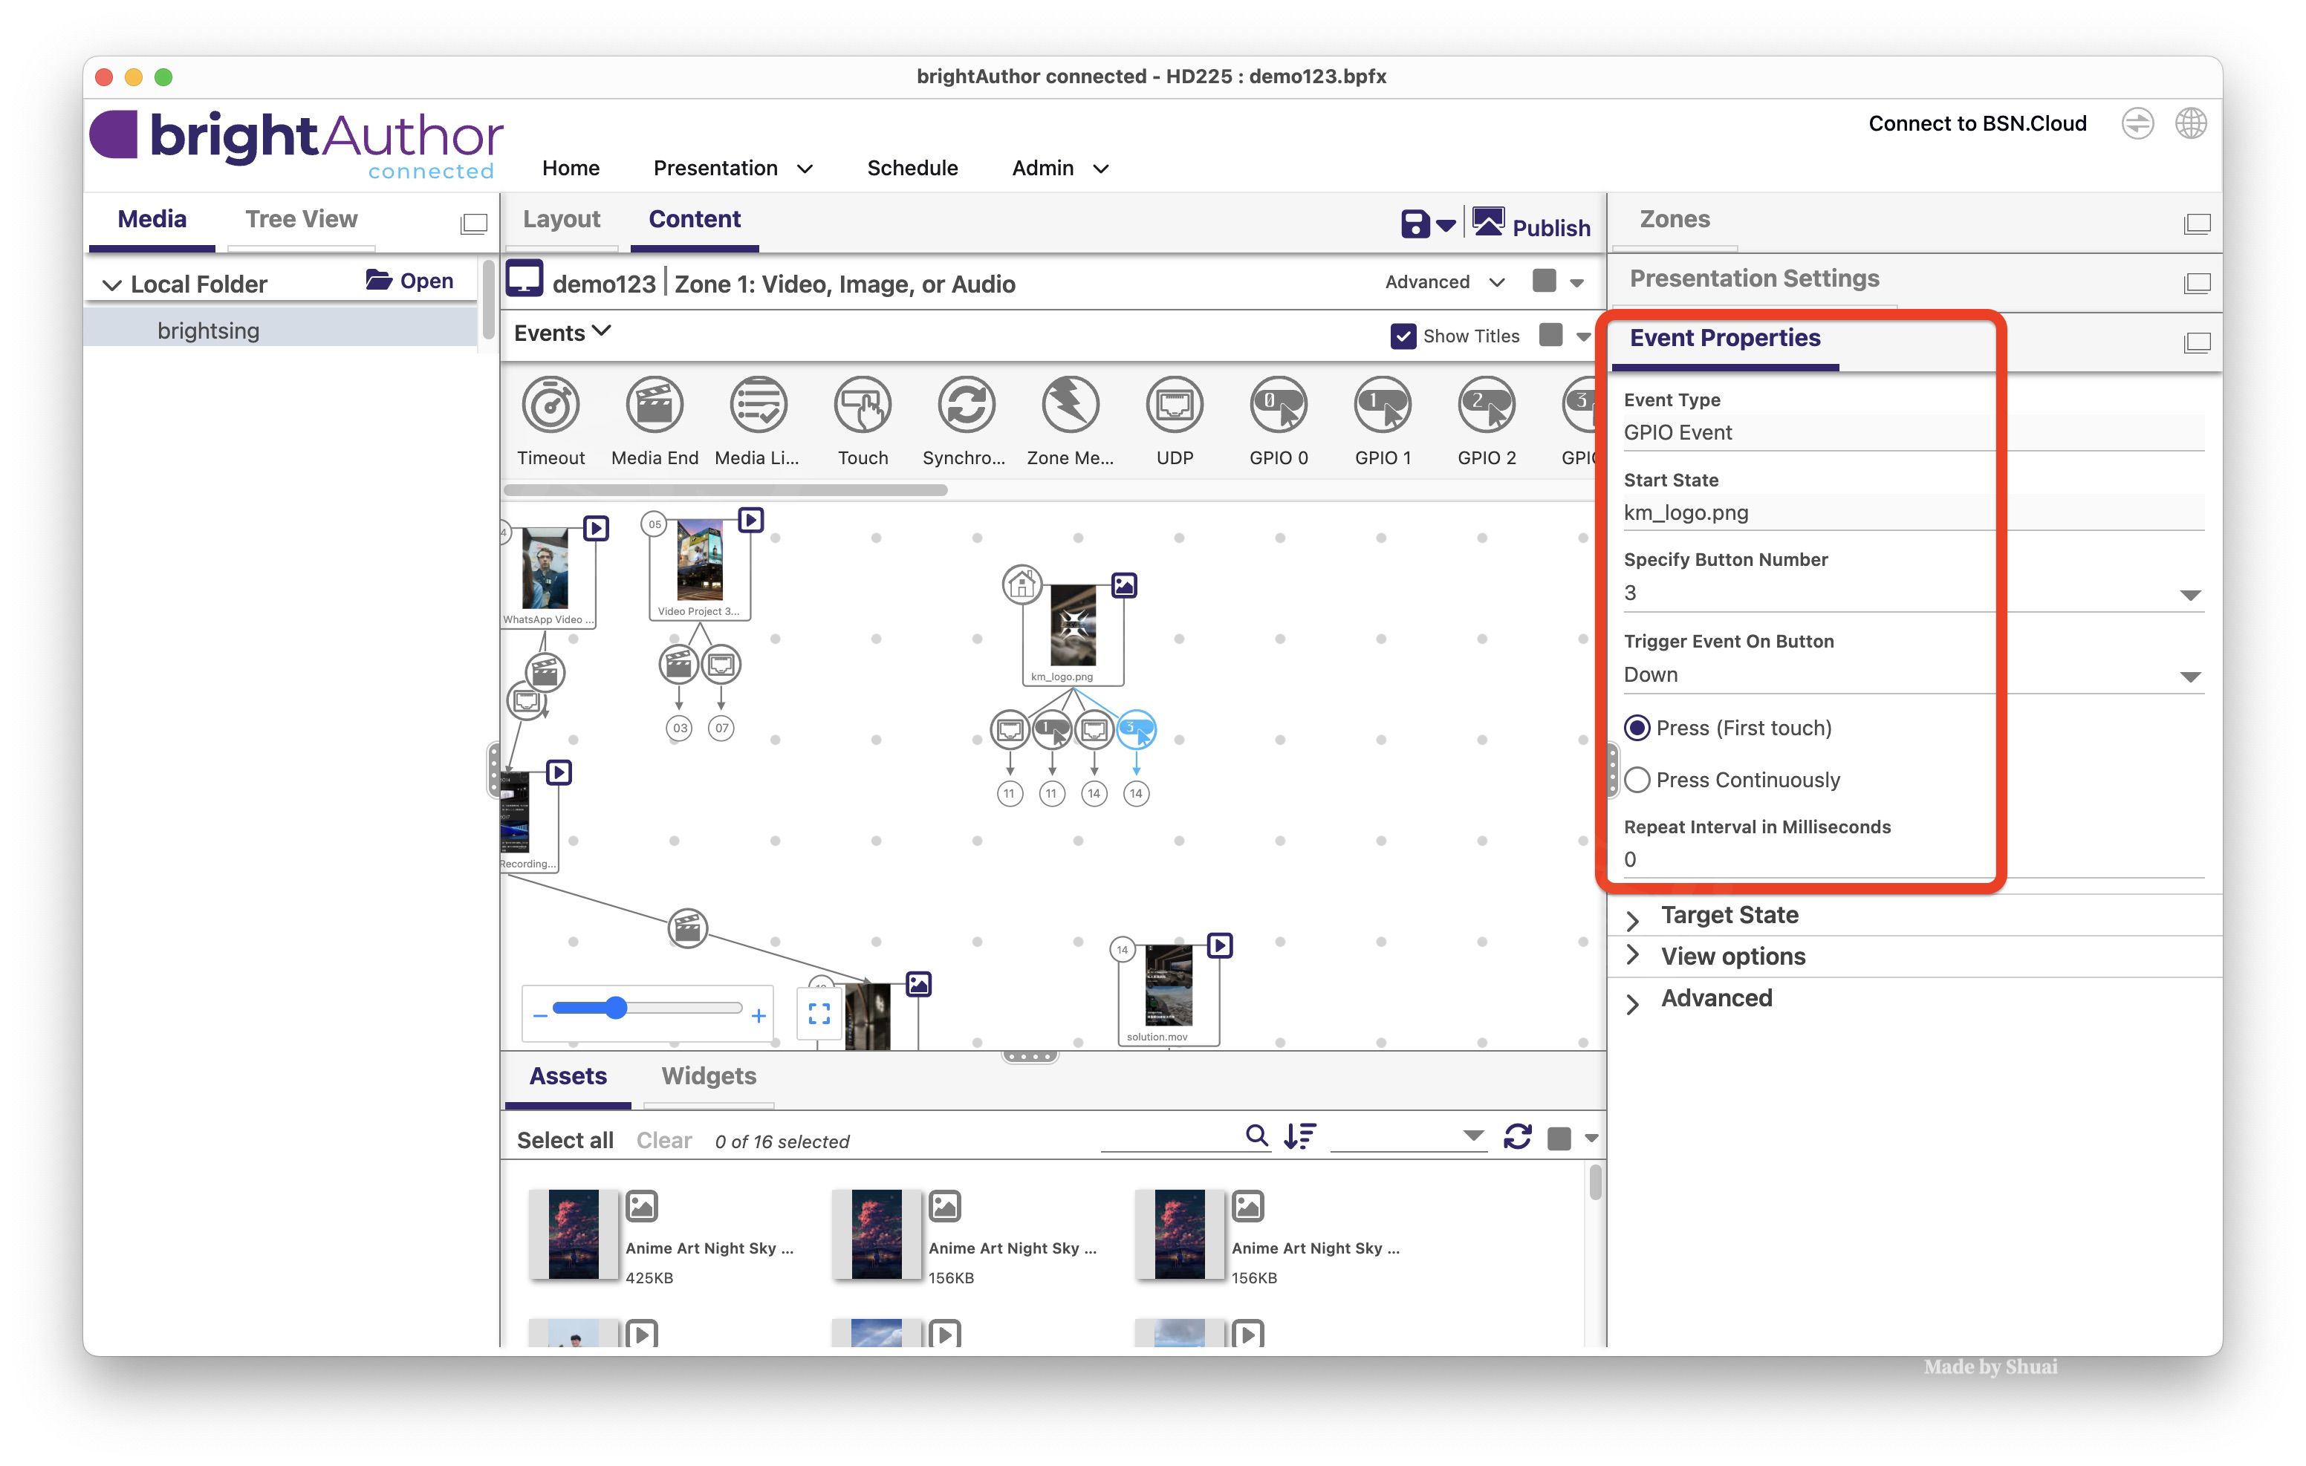Select Press (First touch) radio button

[x=1637, y=728]
